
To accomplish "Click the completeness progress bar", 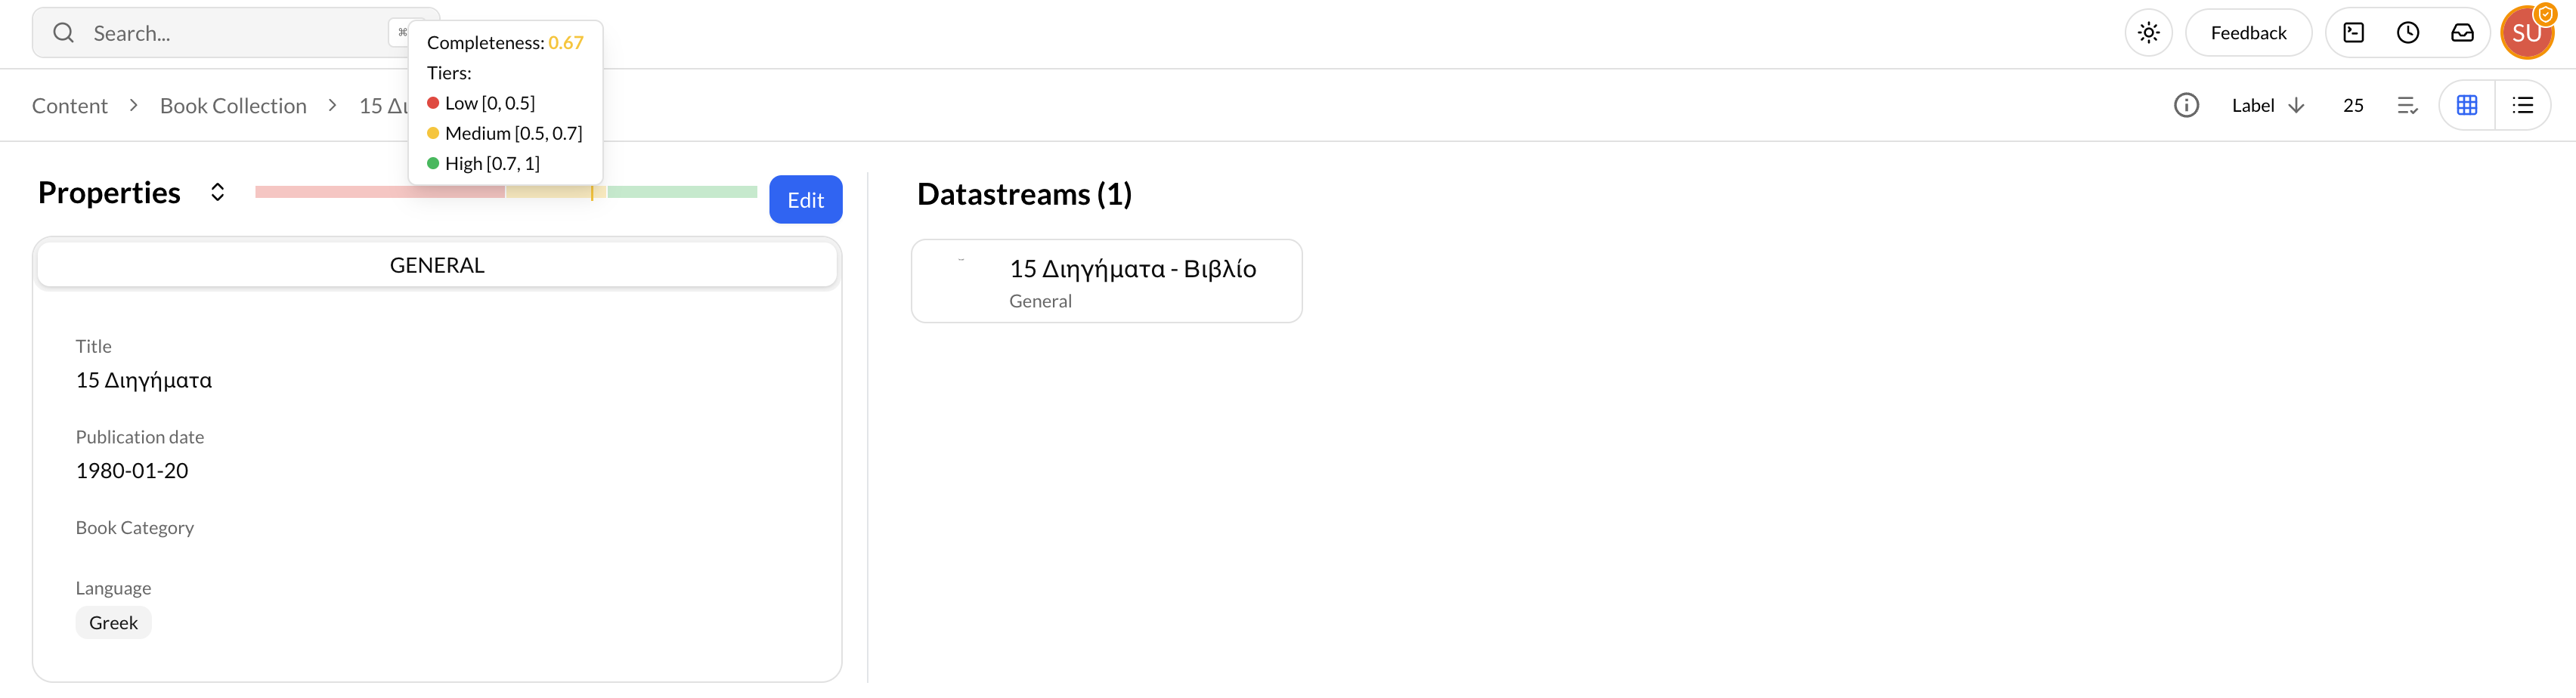I will (505, 191).
